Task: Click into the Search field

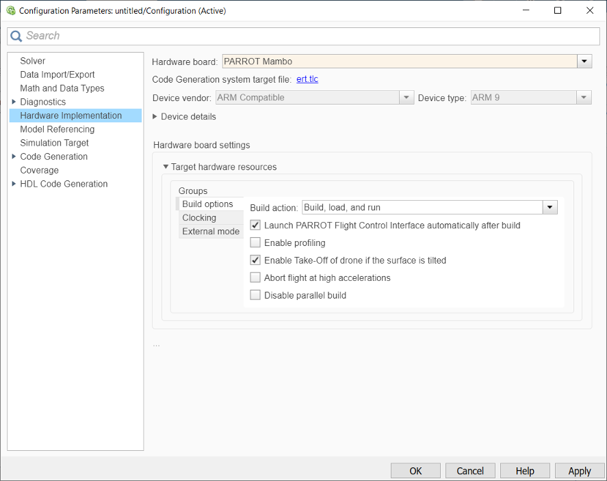Action: coord(301,36)
